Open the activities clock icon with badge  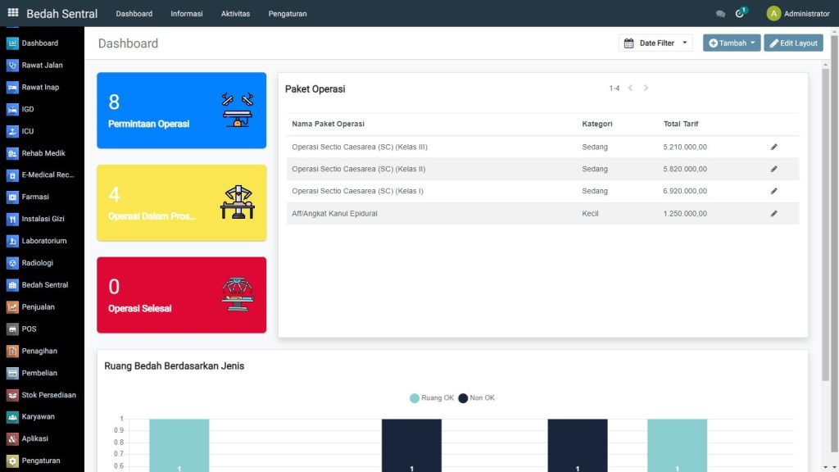[741, 13]
